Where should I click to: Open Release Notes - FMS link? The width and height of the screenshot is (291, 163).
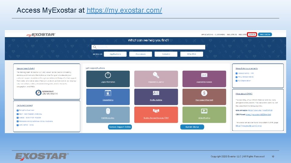click(246, 73)
